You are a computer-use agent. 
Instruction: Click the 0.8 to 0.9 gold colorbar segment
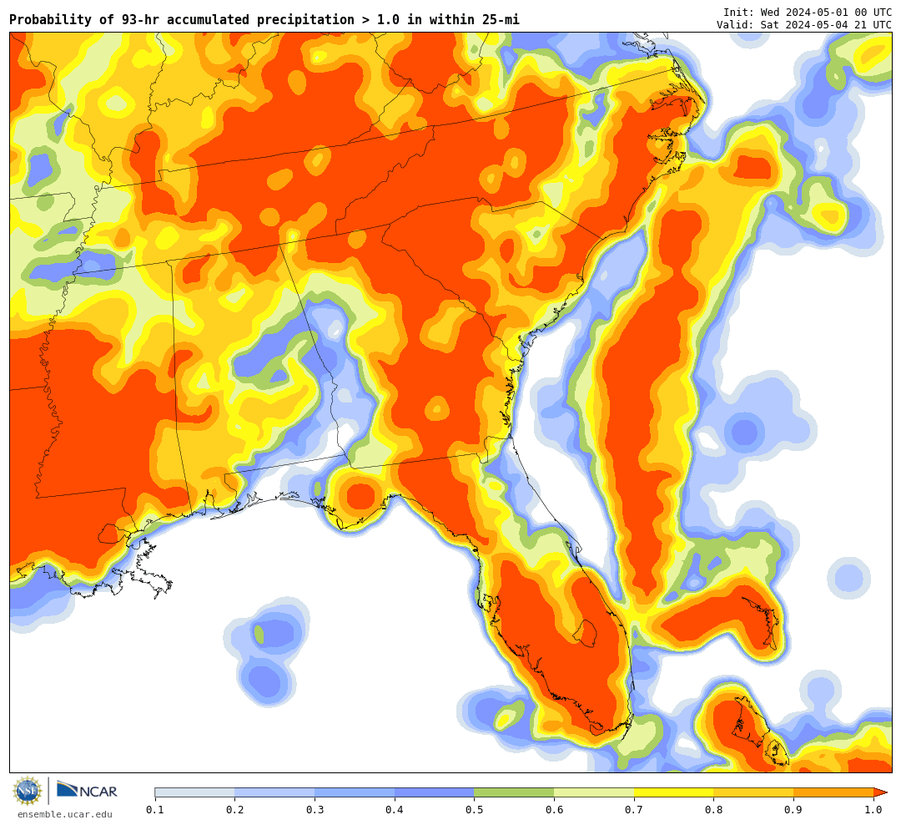(753, 792)
